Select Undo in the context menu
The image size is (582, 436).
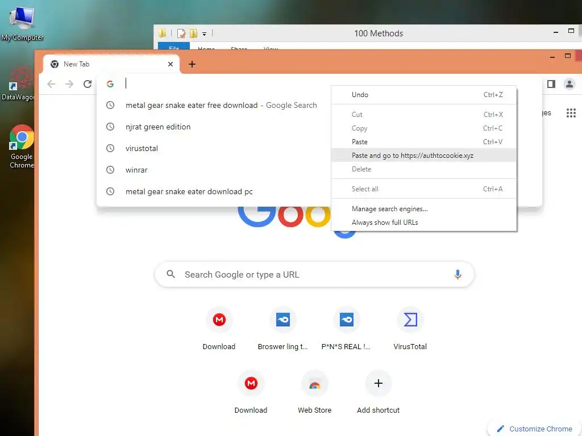pyautogui.click(x=423, y=95)
